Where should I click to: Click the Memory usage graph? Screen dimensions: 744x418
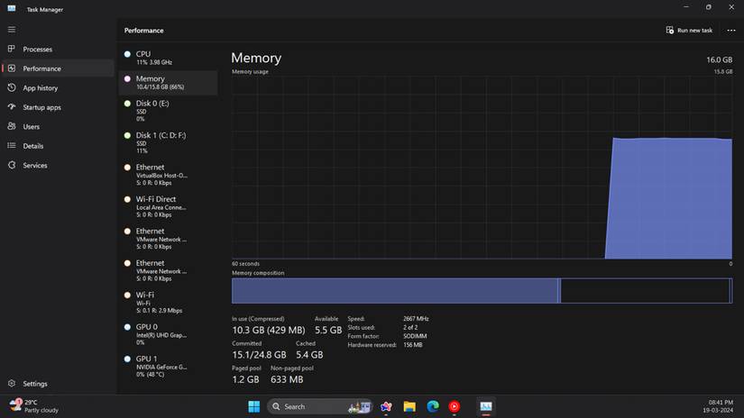pyautogui.click(x=482, y=168)
